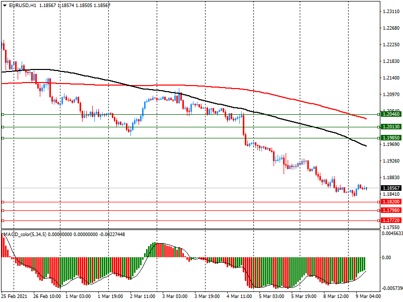Grab left handle of 1.18200 line
This screenshot has width=403, height=302.
coord(3,202)
